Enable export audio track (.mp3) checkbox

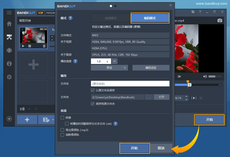62,130
